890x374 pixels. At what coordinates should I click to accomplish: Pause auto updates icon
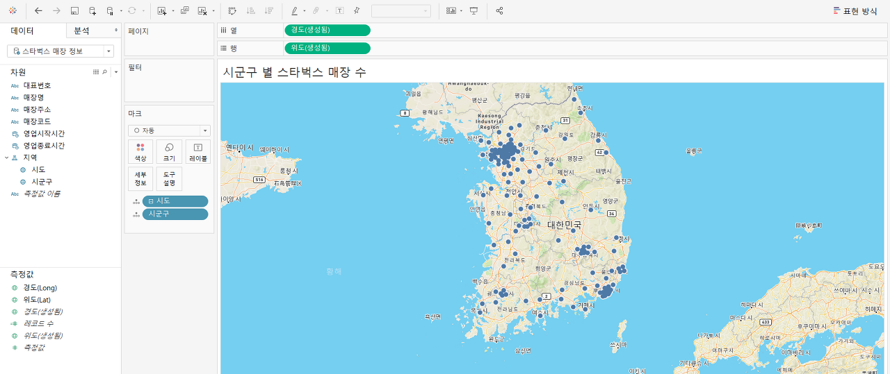(x=110, y=11)
